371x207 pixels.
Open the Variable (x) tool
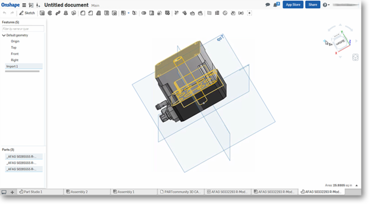click(x=241, y=13)
